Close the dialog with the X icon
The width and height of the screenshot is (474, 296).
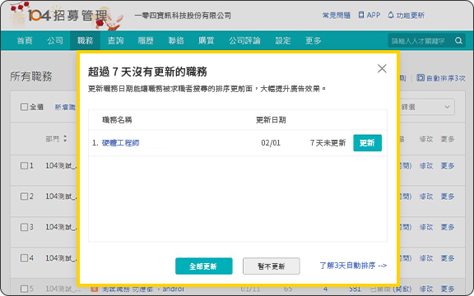[382, 68]
